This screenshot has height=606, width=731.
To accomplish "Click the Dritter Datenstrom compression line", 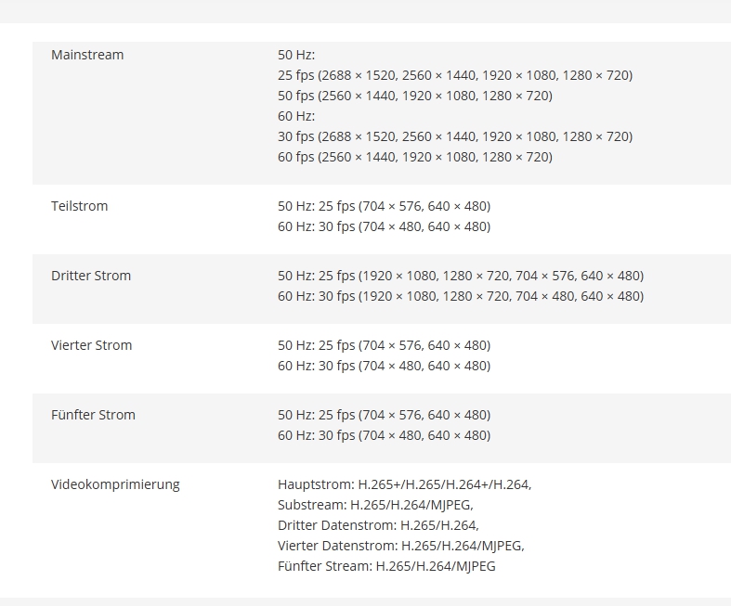I will [x=378, y=525].
